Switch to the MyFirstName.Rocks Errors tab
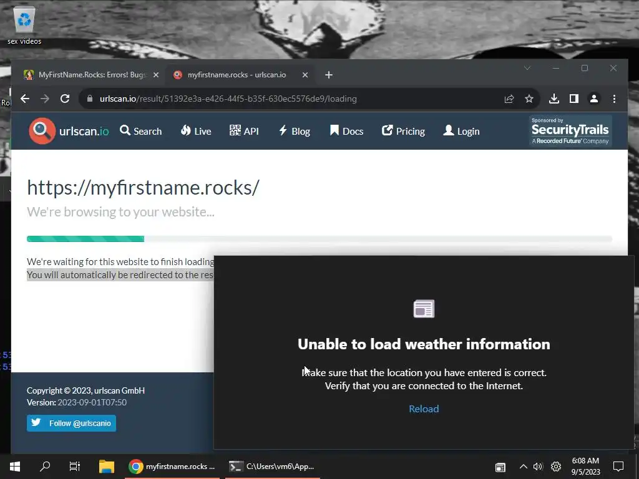 [91, 75]
